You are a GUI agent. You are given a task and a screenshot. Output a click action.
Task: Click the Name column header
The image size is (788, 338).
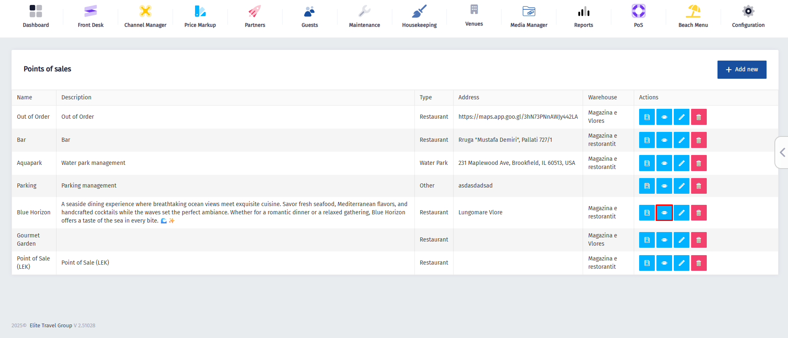click(x=25, y=98)
